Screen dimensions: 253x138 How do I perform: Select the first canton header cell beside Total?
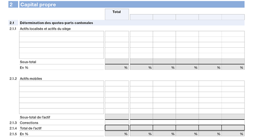click(141, 17)
